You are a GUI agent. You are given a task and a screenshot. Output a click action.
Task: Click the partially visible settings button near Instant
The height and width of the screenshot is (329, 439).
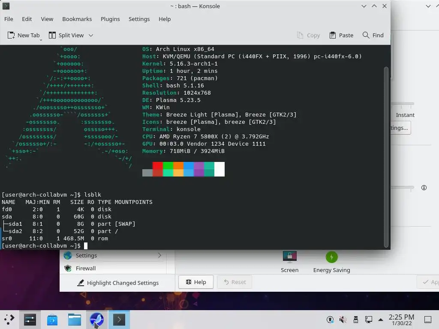(x=400, y=128)
